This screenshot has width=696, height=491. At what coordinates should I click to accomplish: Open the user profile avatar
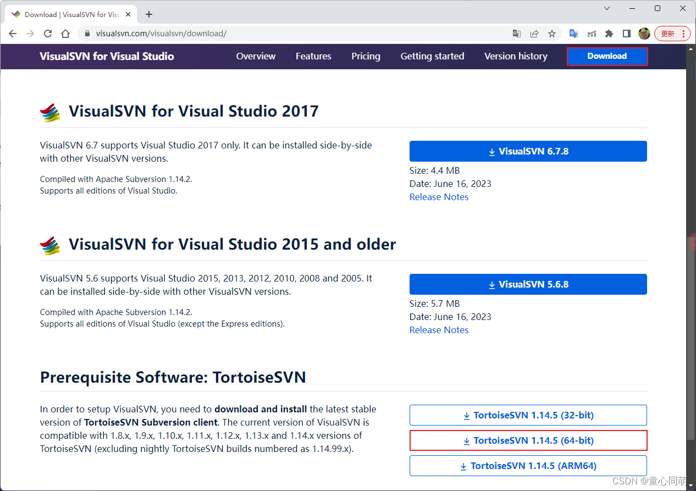click(644, 34)
